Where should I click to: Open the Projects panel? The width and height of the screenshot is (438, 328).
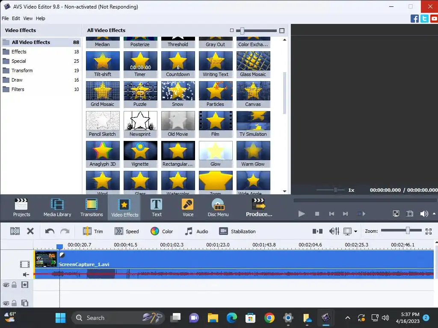pos(21,208)
